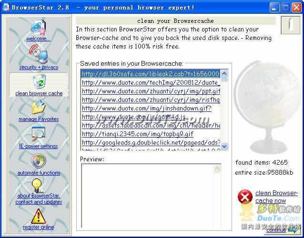Viewport: 304px width, 238px height.
Task: Click preview pane scroll up arrow
Action: (x=217, y=169)
